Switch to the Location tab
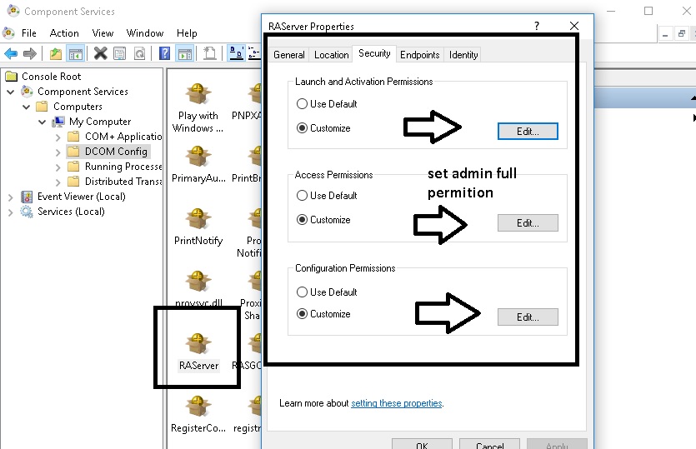 pos(331,55)
